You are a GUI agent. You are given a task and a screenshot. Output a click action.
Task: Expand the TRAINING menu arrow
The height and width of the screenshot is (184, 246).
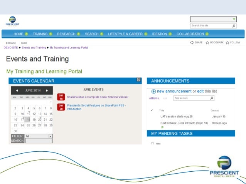(x=51, y=34)
